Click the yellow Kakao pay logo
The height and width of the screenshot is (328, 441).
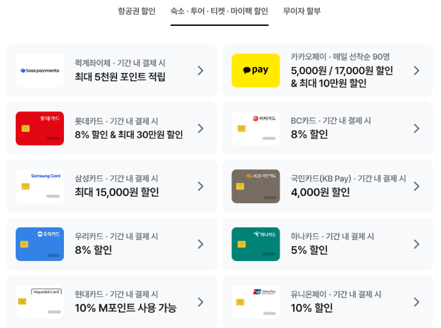pos(256,71)
